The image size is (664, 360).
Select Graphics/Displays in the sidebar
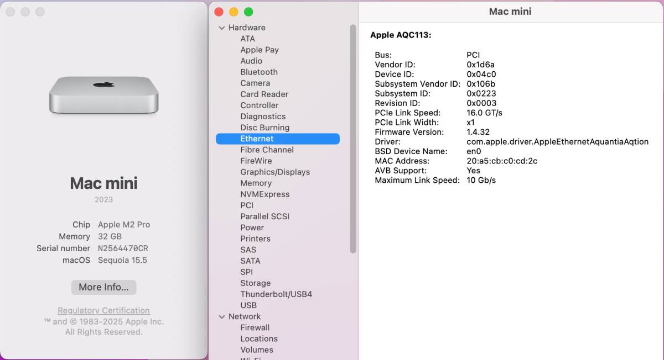(x=275, y=172)
